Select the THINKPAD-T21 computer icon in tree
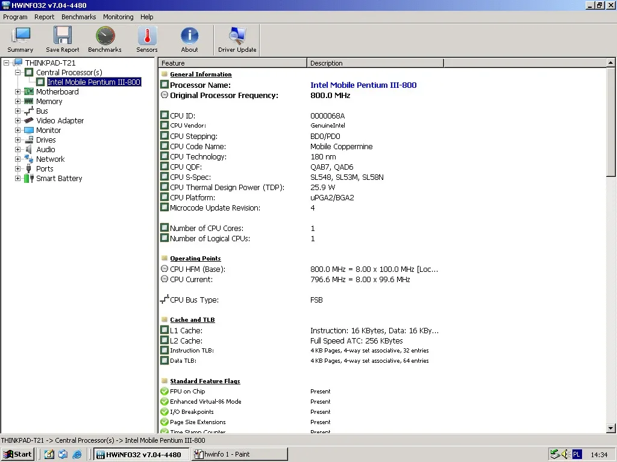 pyautogui.click(x=17, y=63)
